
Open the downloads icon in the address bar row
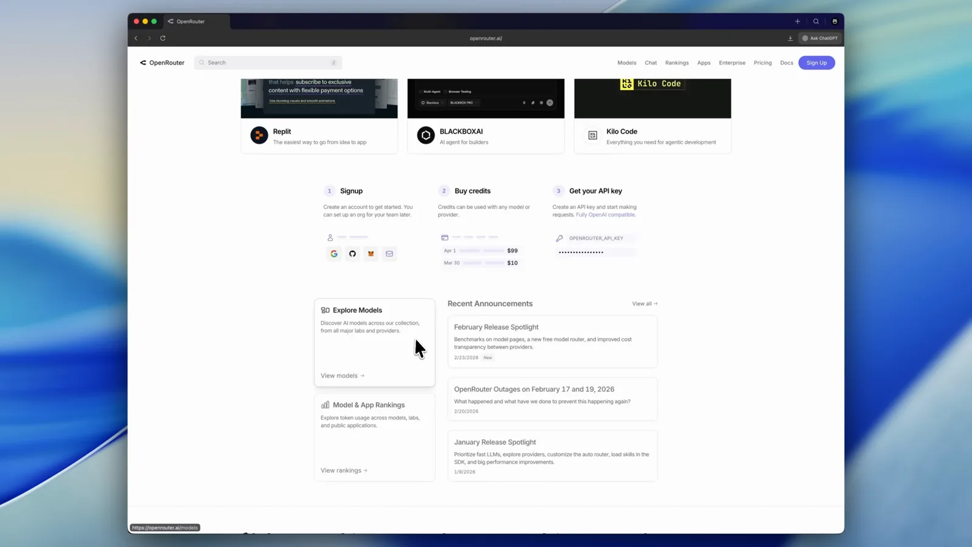(x=790, y=38)
